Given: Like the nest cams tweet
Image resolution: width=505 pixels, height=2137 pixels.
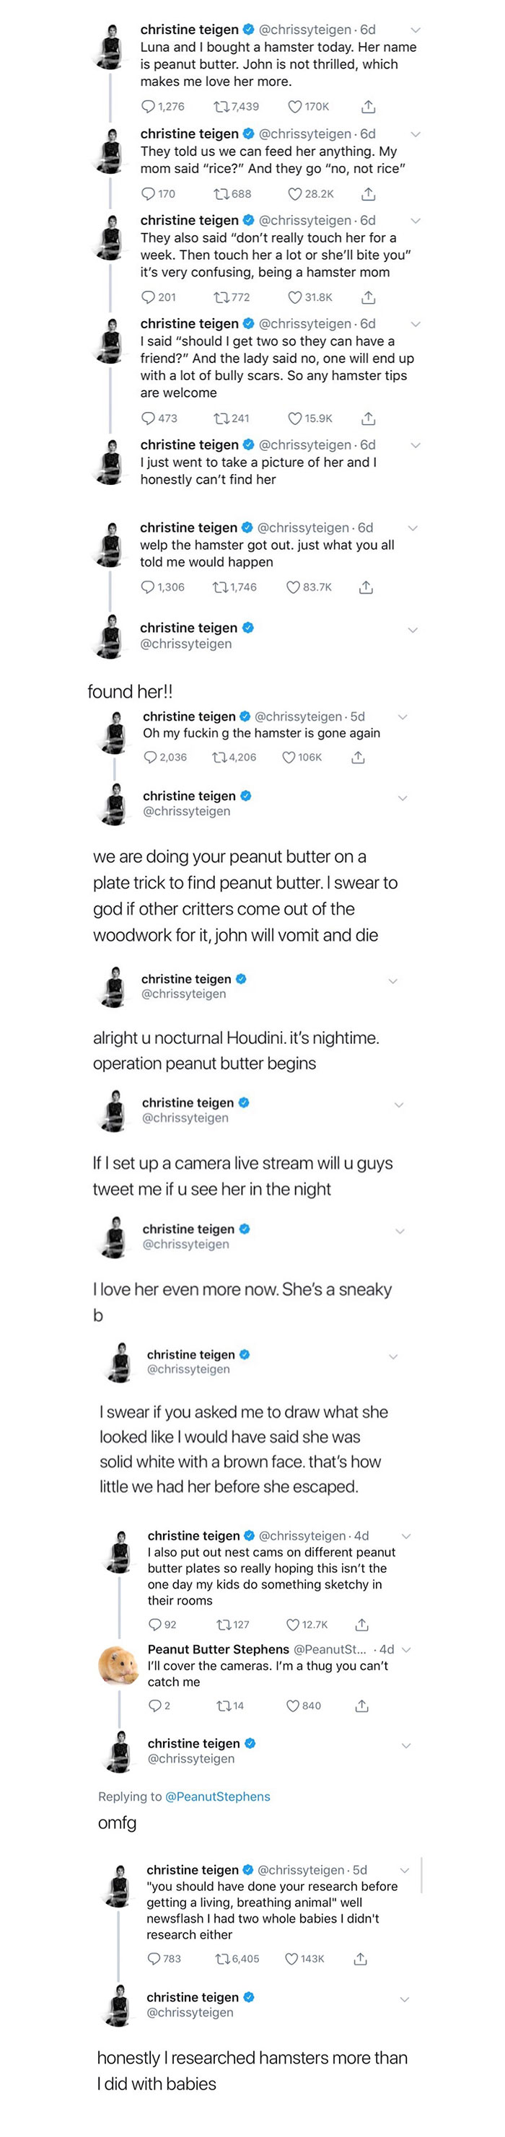Looking at the screenshot, I should (x=293, y=1625).
